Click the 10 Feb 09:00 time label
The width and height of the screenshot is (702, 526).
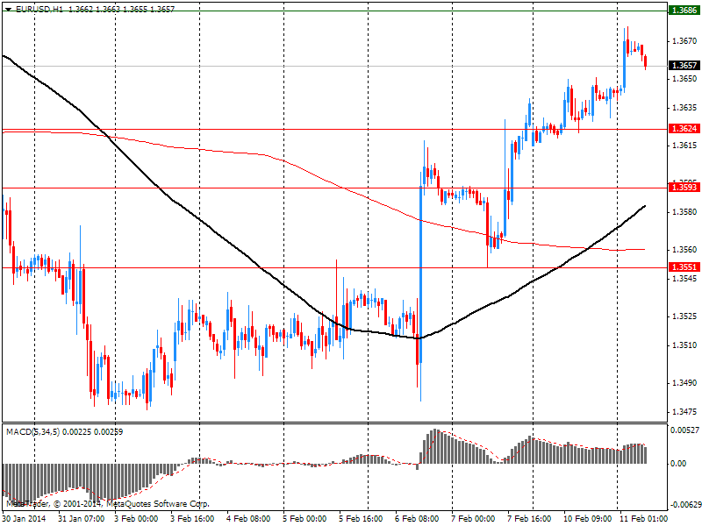[x=585, y=519]
